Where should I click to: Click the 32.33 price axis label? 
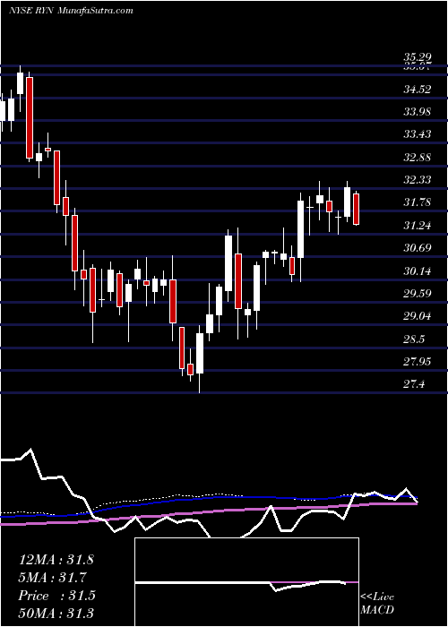click(418, 179)
